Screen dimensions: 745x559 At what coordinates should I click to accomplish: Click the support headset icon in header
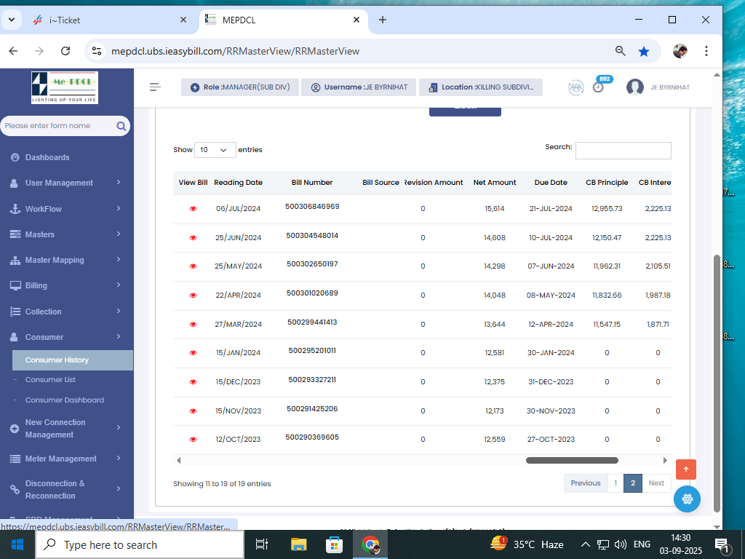575,87
